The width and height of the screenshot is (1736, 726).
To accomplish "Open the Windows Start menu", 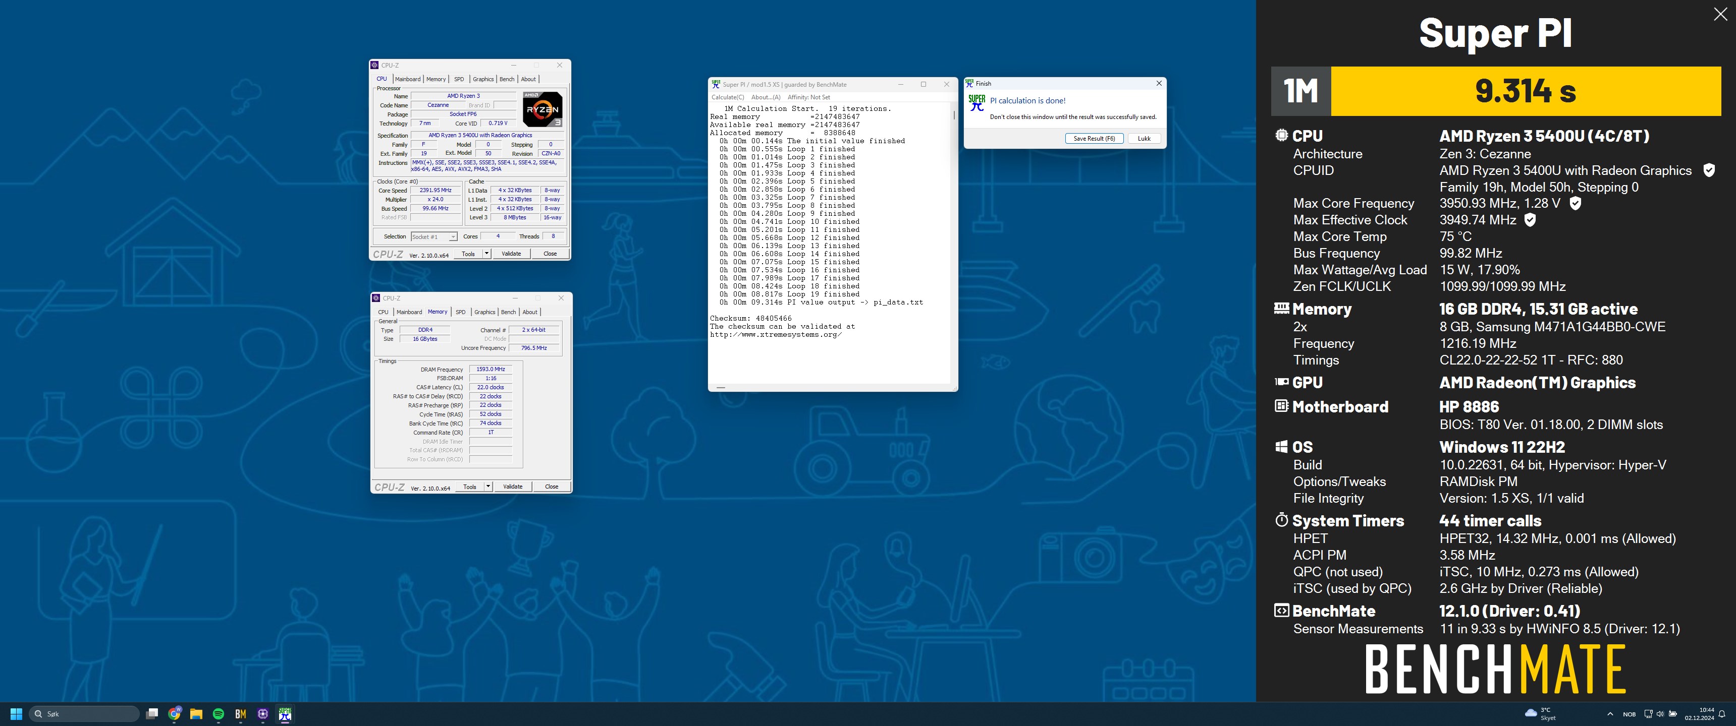I will point(17,714).
